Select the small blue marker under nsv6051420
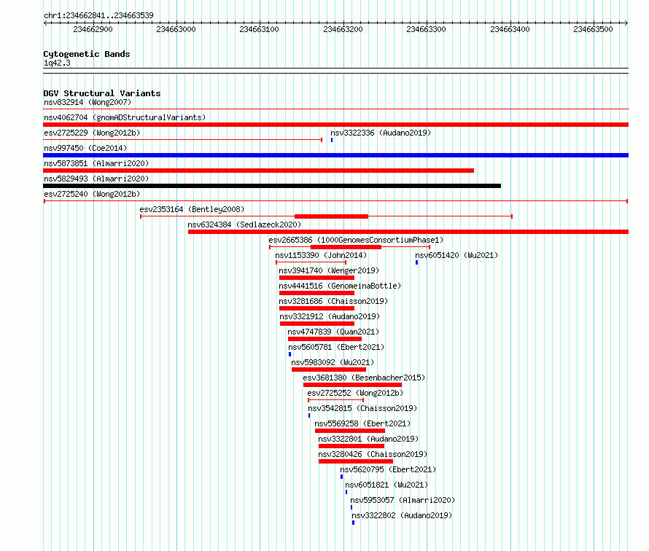649x551 pixels. [417, 262]
